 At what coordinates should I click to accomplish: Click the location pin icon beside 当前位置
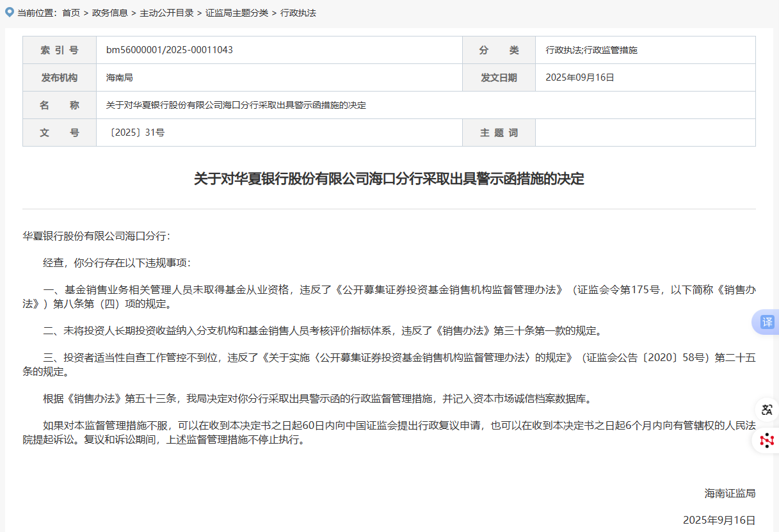click(9, 12)
